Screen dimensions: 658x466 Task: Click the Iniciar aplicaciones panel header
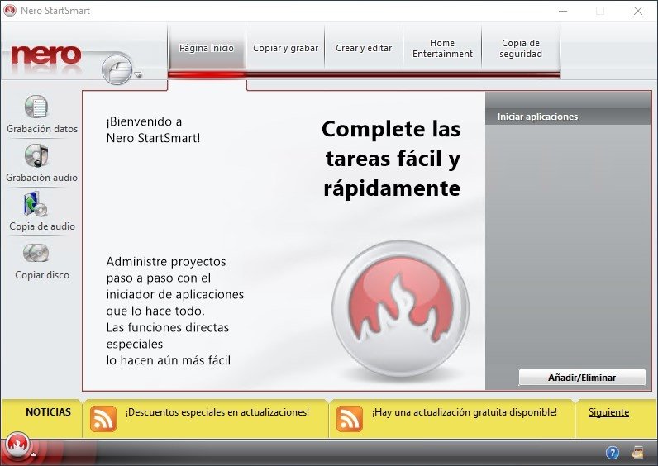click(x=568, y=116)
